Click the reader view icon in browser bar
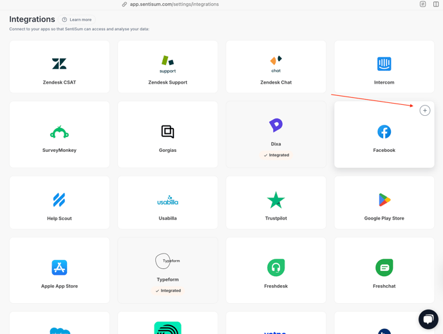This screenshot has height=334, width=443. (422, 4)
